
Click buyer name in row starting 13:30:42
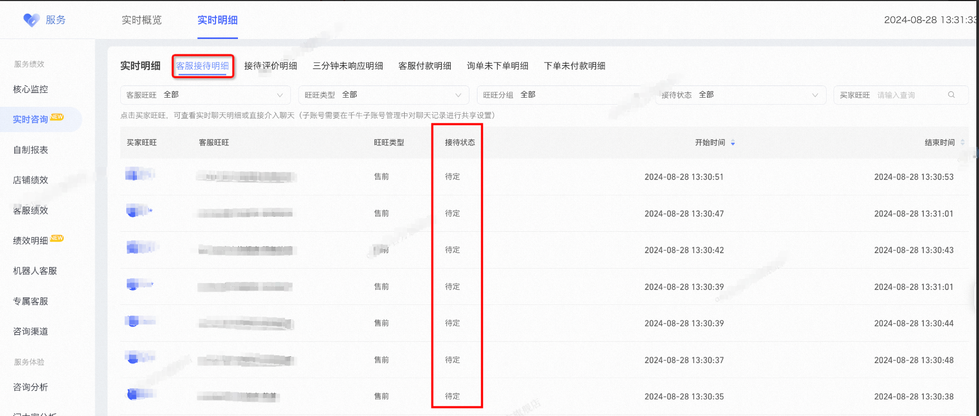coord(142,247)
